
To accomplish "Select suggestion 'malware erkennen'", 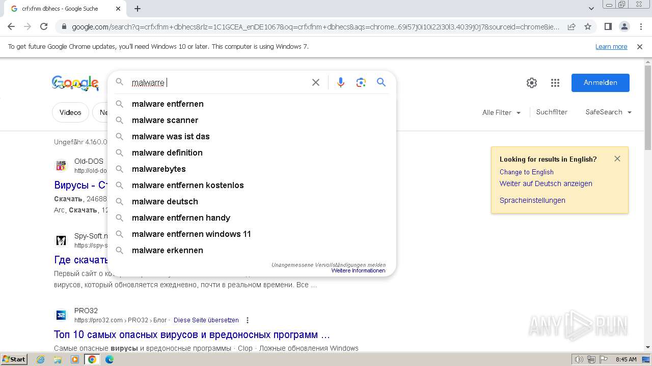I will [252, 250].
